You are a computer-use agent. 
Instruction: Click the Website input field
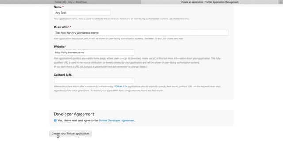click(94, 53)
